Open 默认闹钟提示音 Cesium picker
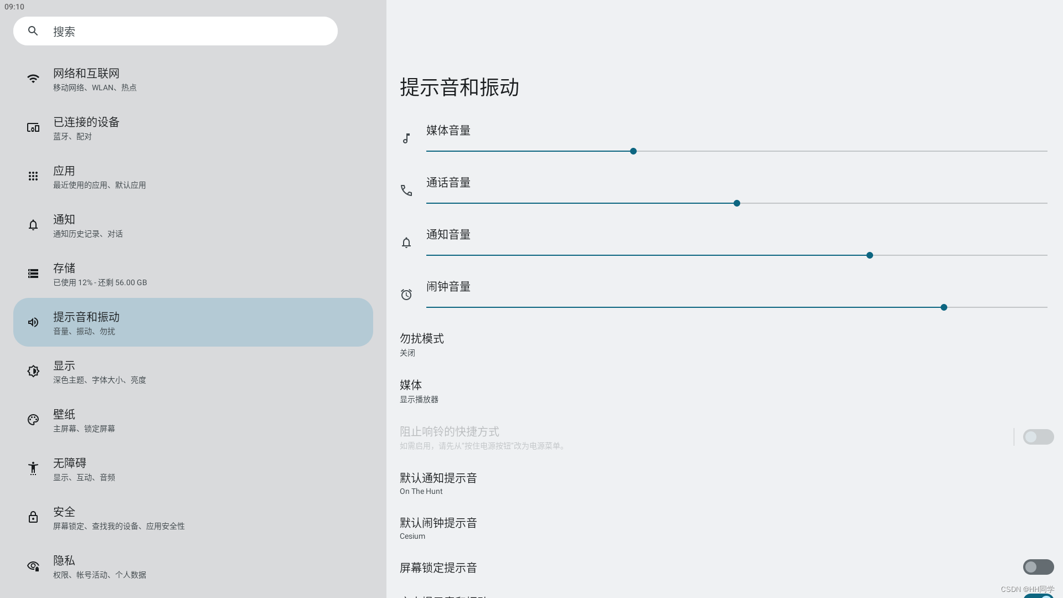Image resolution: width=1063 pixels, height=598 pixels. [438, 528]
